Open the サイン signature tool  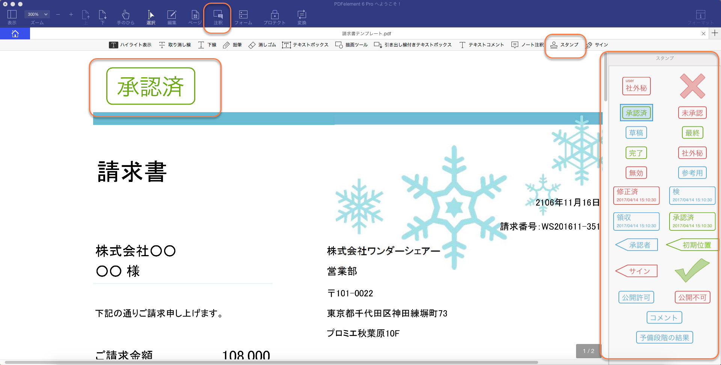coord(597,45)
